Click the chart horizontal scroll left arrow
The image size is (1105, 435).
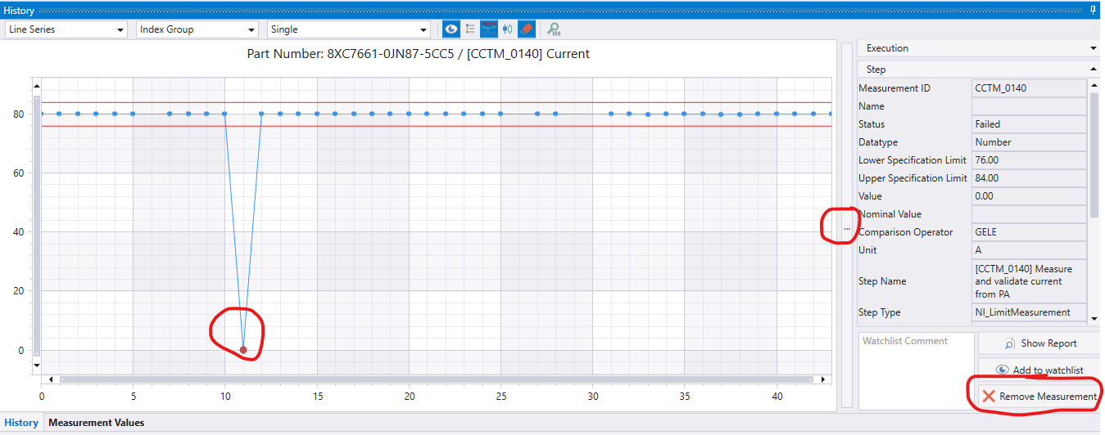[x=51, y=379]
